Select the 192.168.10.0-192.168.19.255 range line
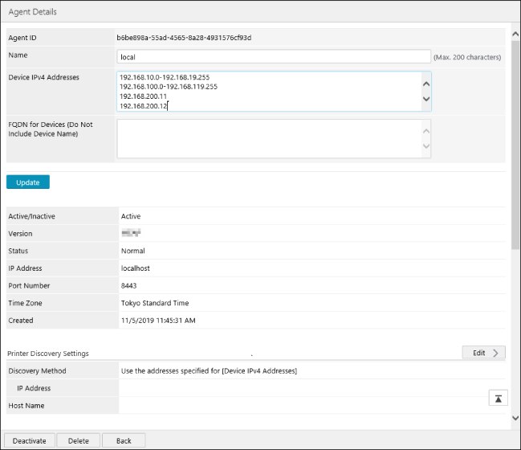This screenshot has height=450, width=521. point(164,77)
